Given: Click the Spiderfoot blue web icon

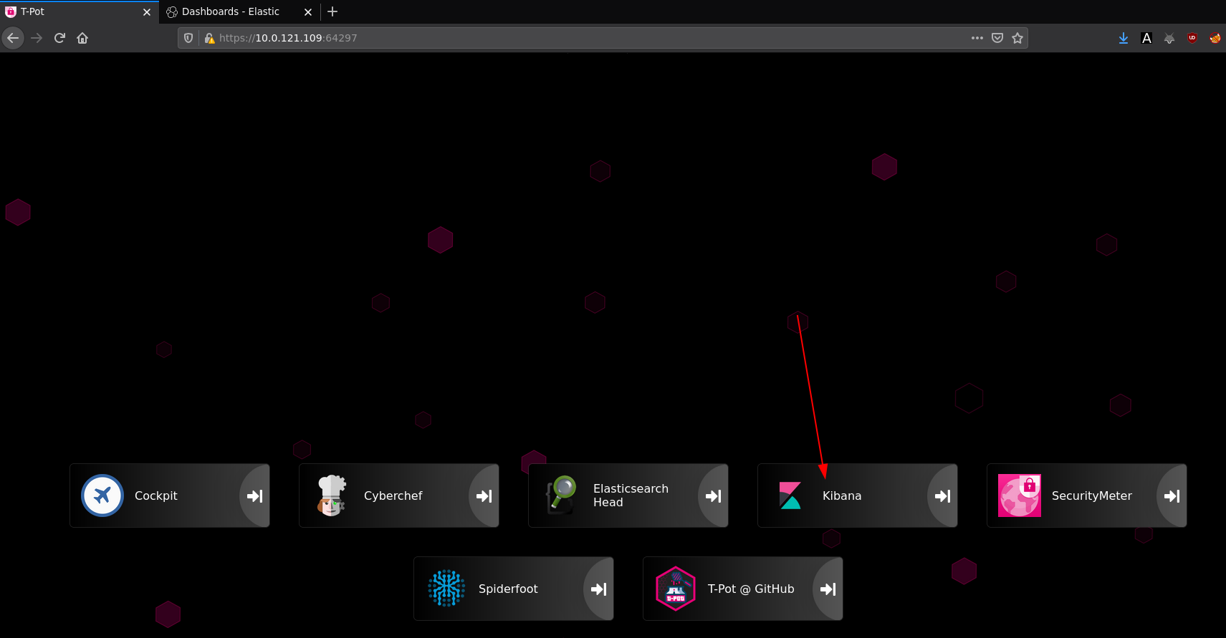Looking at the screenshot, I should click(446, 589).
